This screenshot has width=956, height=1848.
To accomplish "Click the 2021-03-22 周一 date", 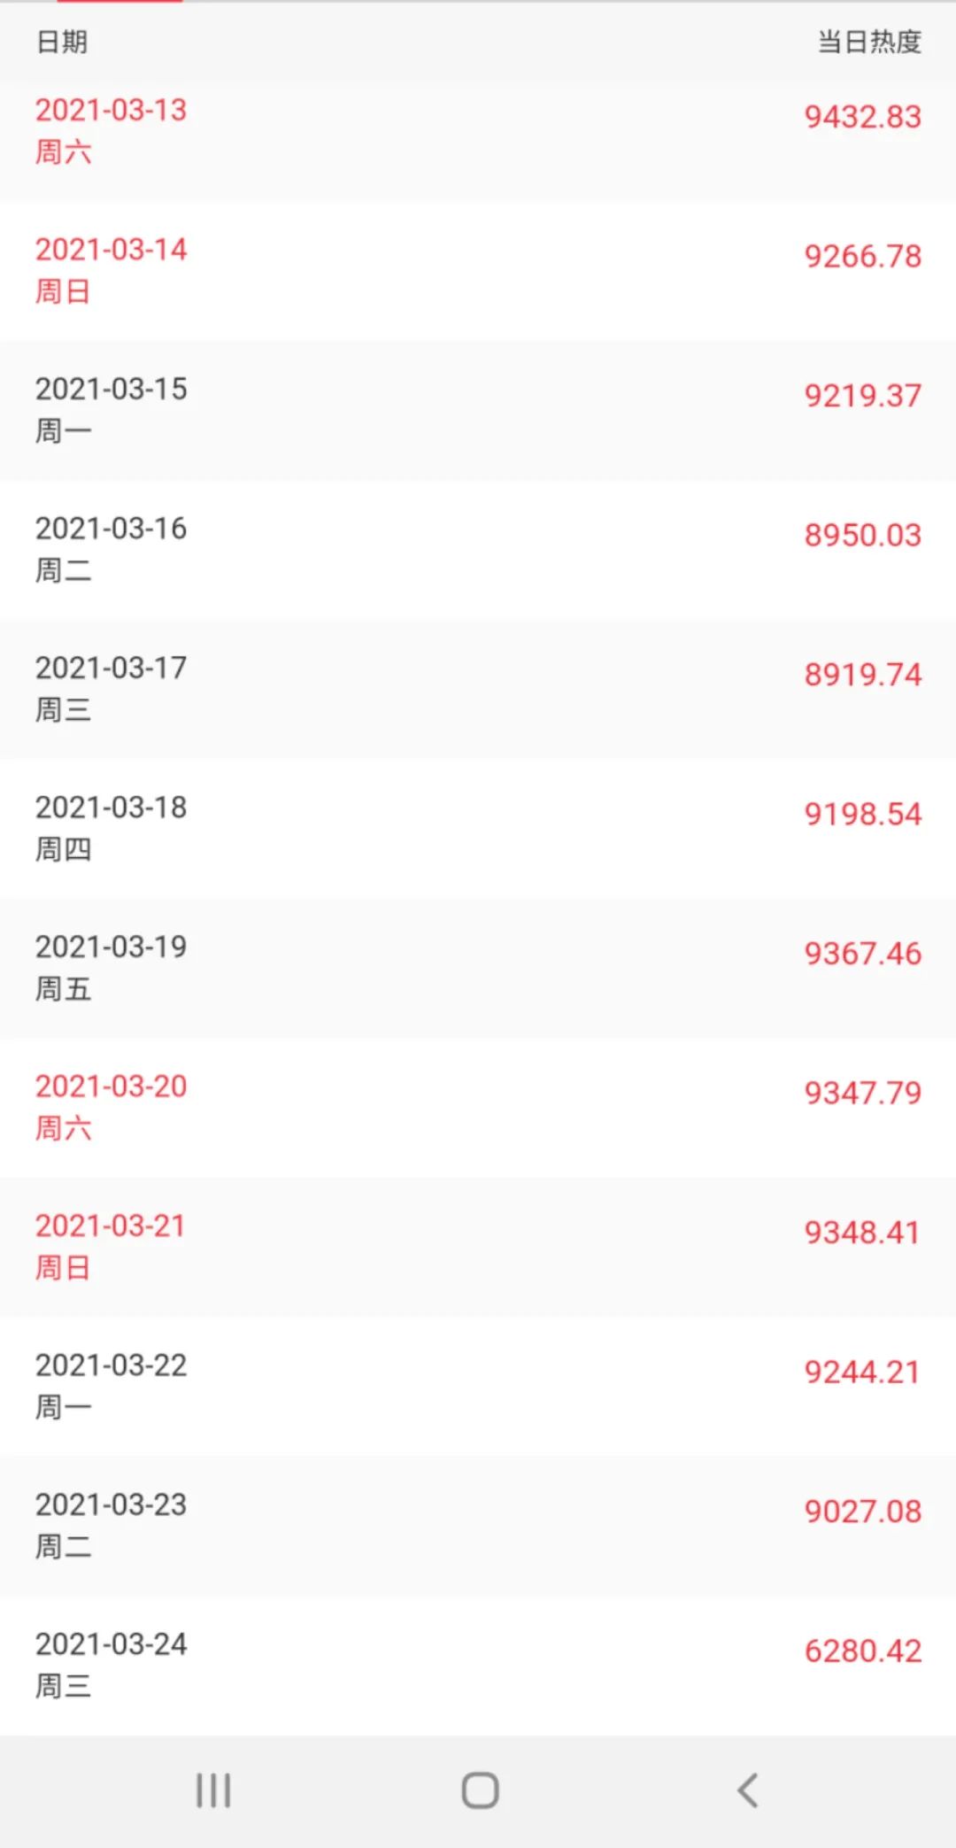I will coord(111,1386).
